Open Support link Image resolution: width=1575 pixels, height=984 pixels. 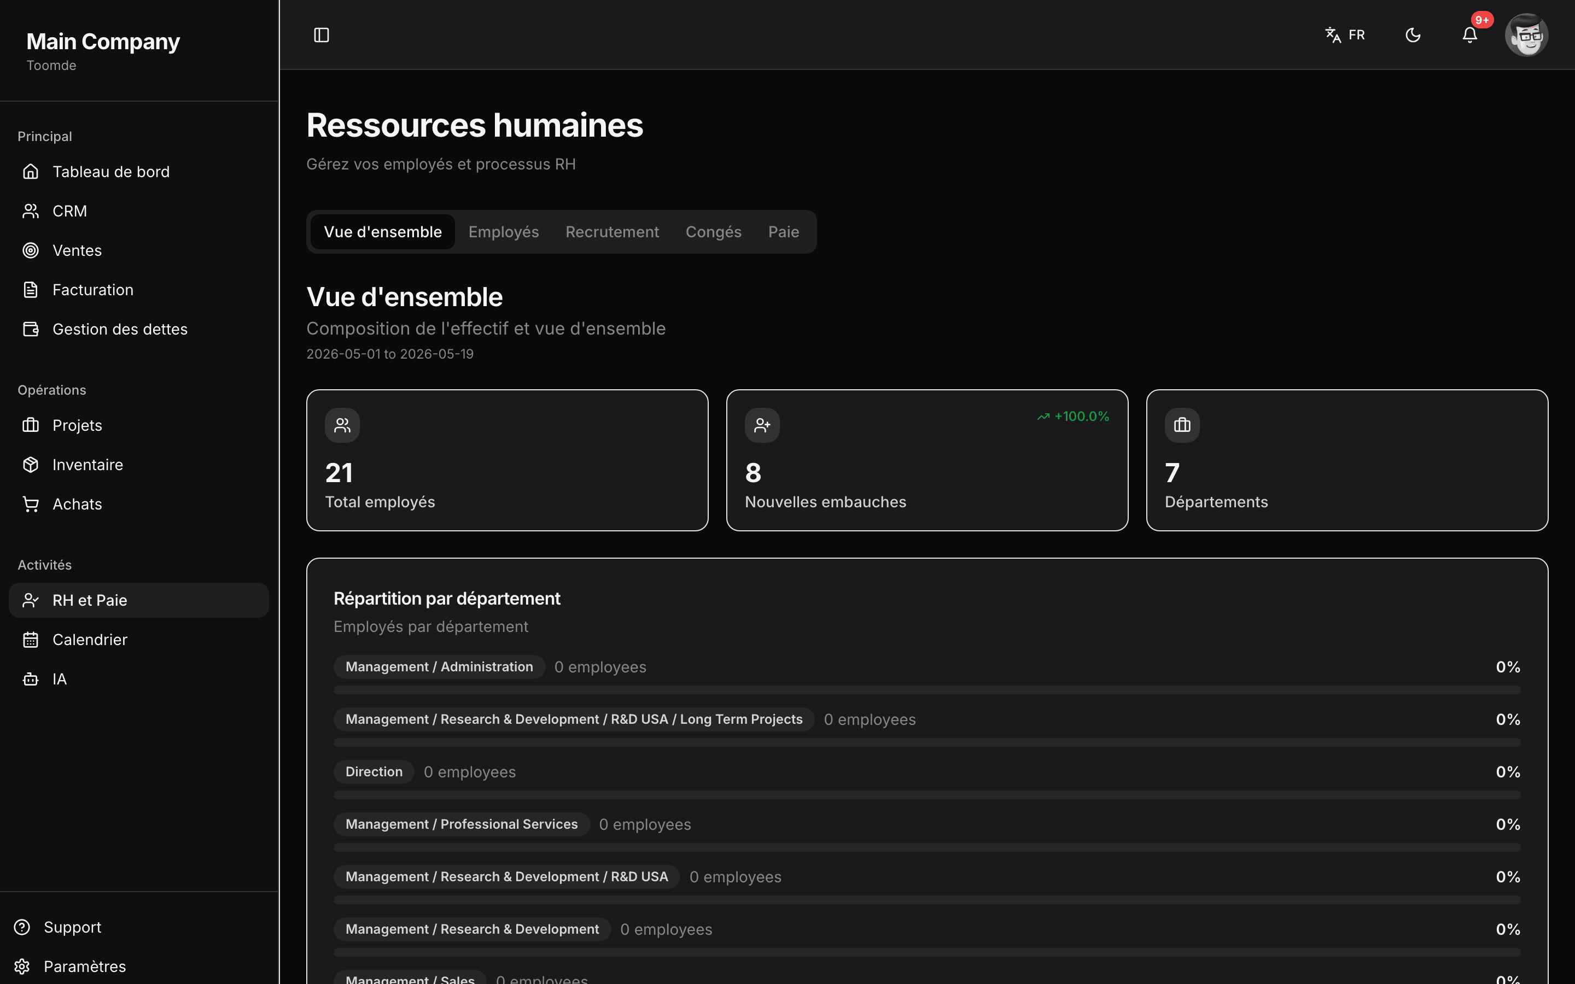click(x=138, y=927)
